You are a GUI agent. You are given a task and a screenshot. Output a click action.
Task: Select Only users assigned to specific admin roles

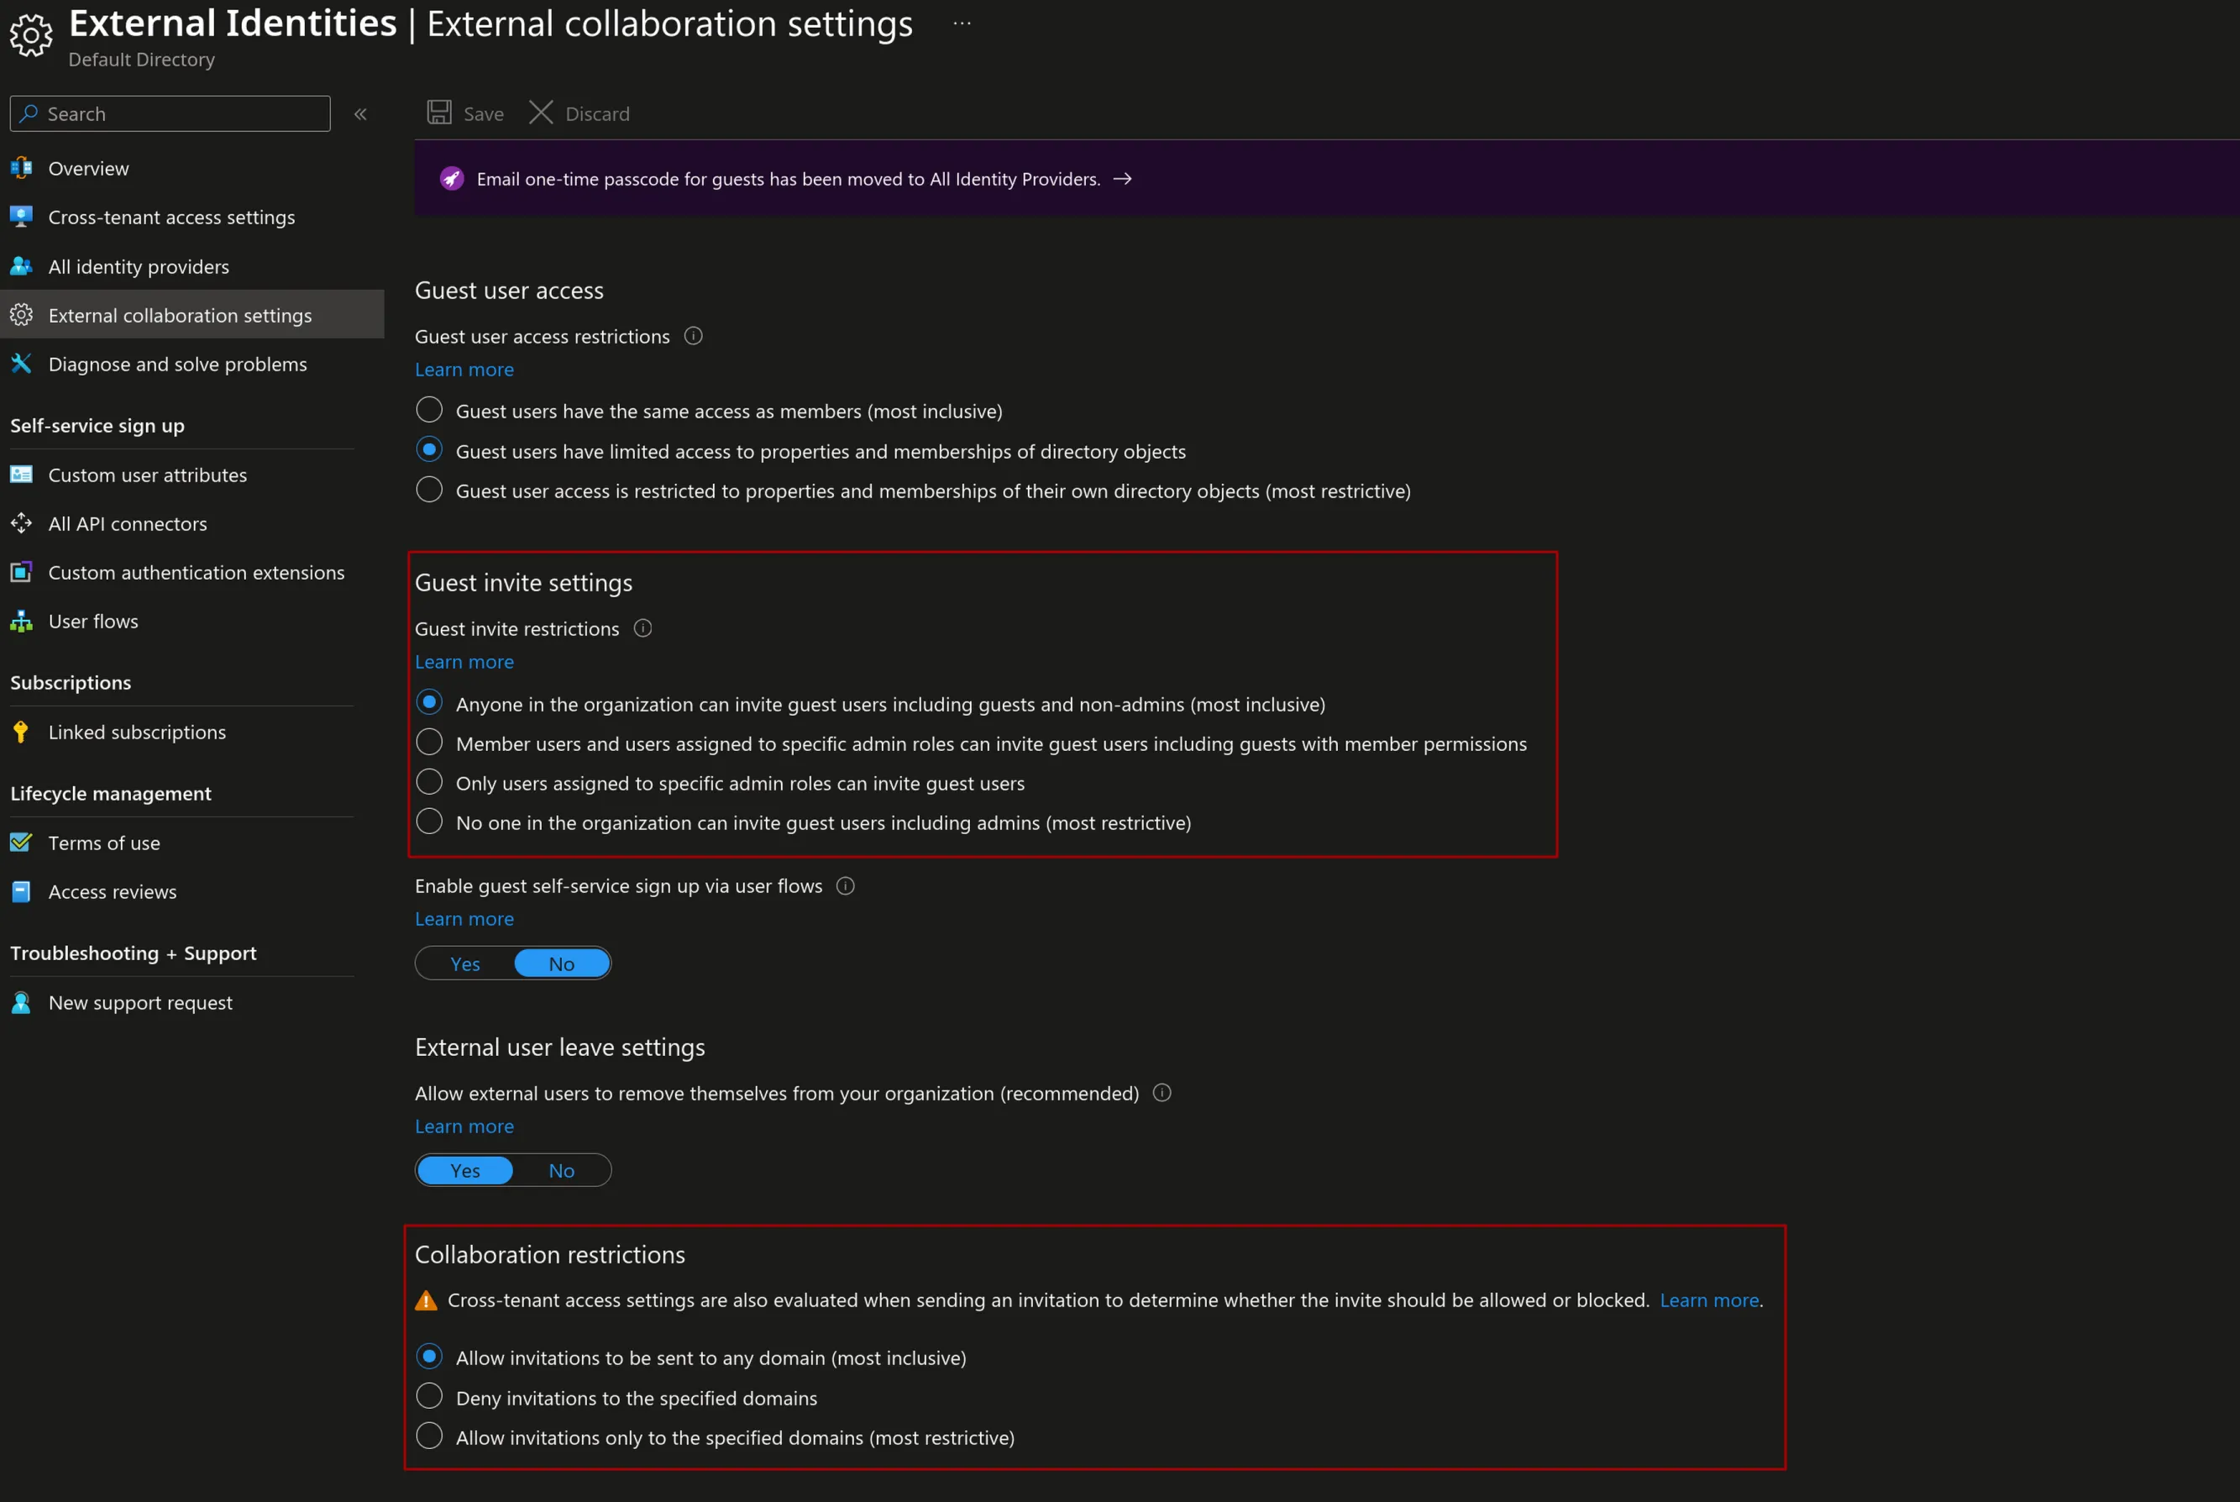(429, 783)
